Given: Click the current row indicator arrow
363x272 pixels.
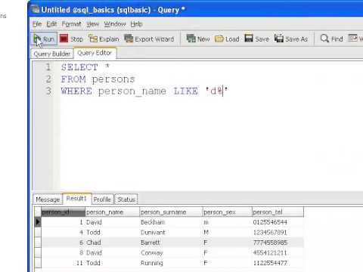Looking at the screenshot, I should coord(38,222).
